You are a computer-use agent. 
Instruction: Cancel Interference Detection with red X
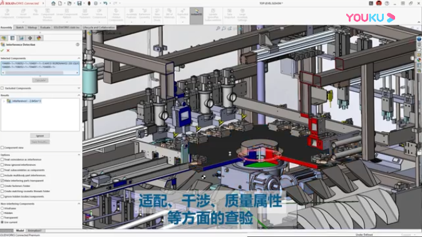point(8,50)
